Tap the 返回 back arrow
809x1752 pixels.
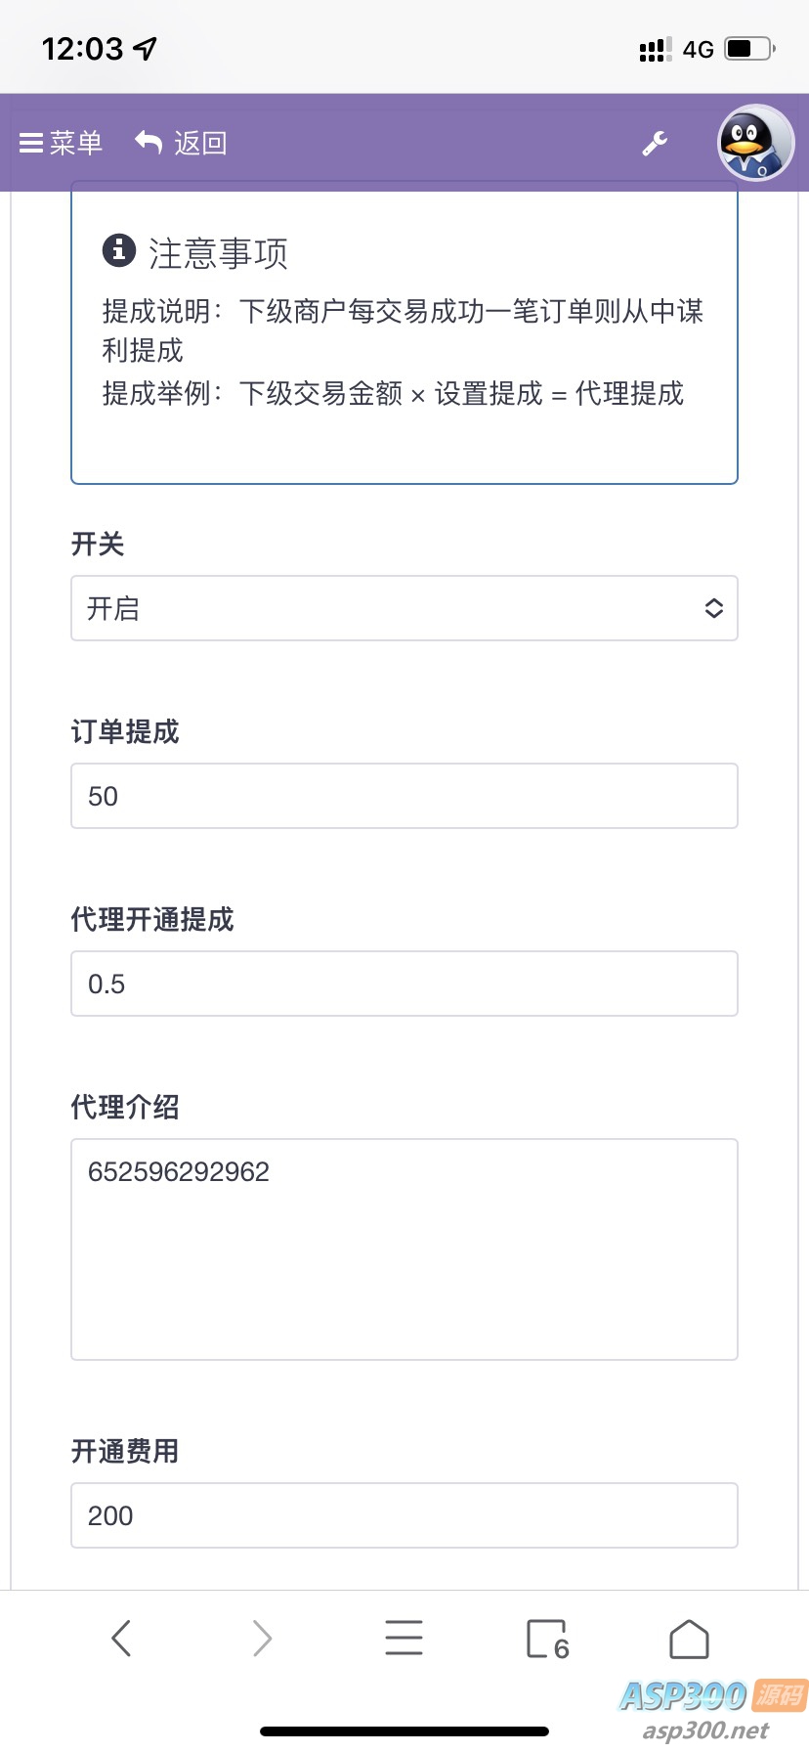[x=149, y=143]
